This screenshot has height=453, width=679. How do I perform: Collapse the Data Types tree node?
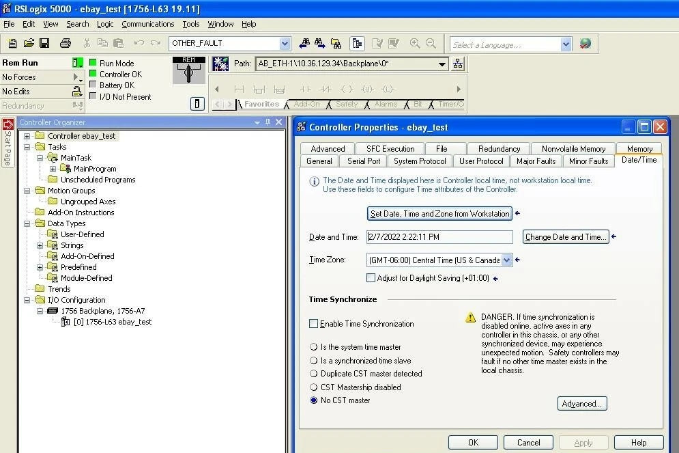27,223
